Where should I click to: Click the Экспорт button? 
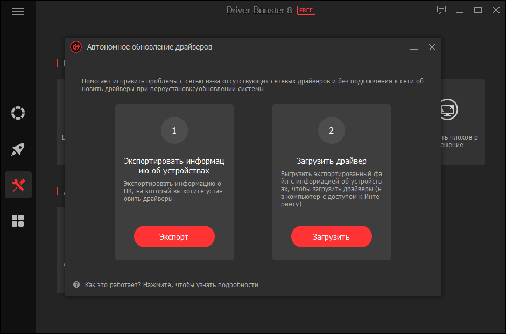(174, 237)
